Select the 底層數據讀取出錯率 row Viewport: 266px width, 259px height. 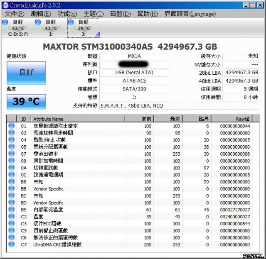[x=133, y=126]
